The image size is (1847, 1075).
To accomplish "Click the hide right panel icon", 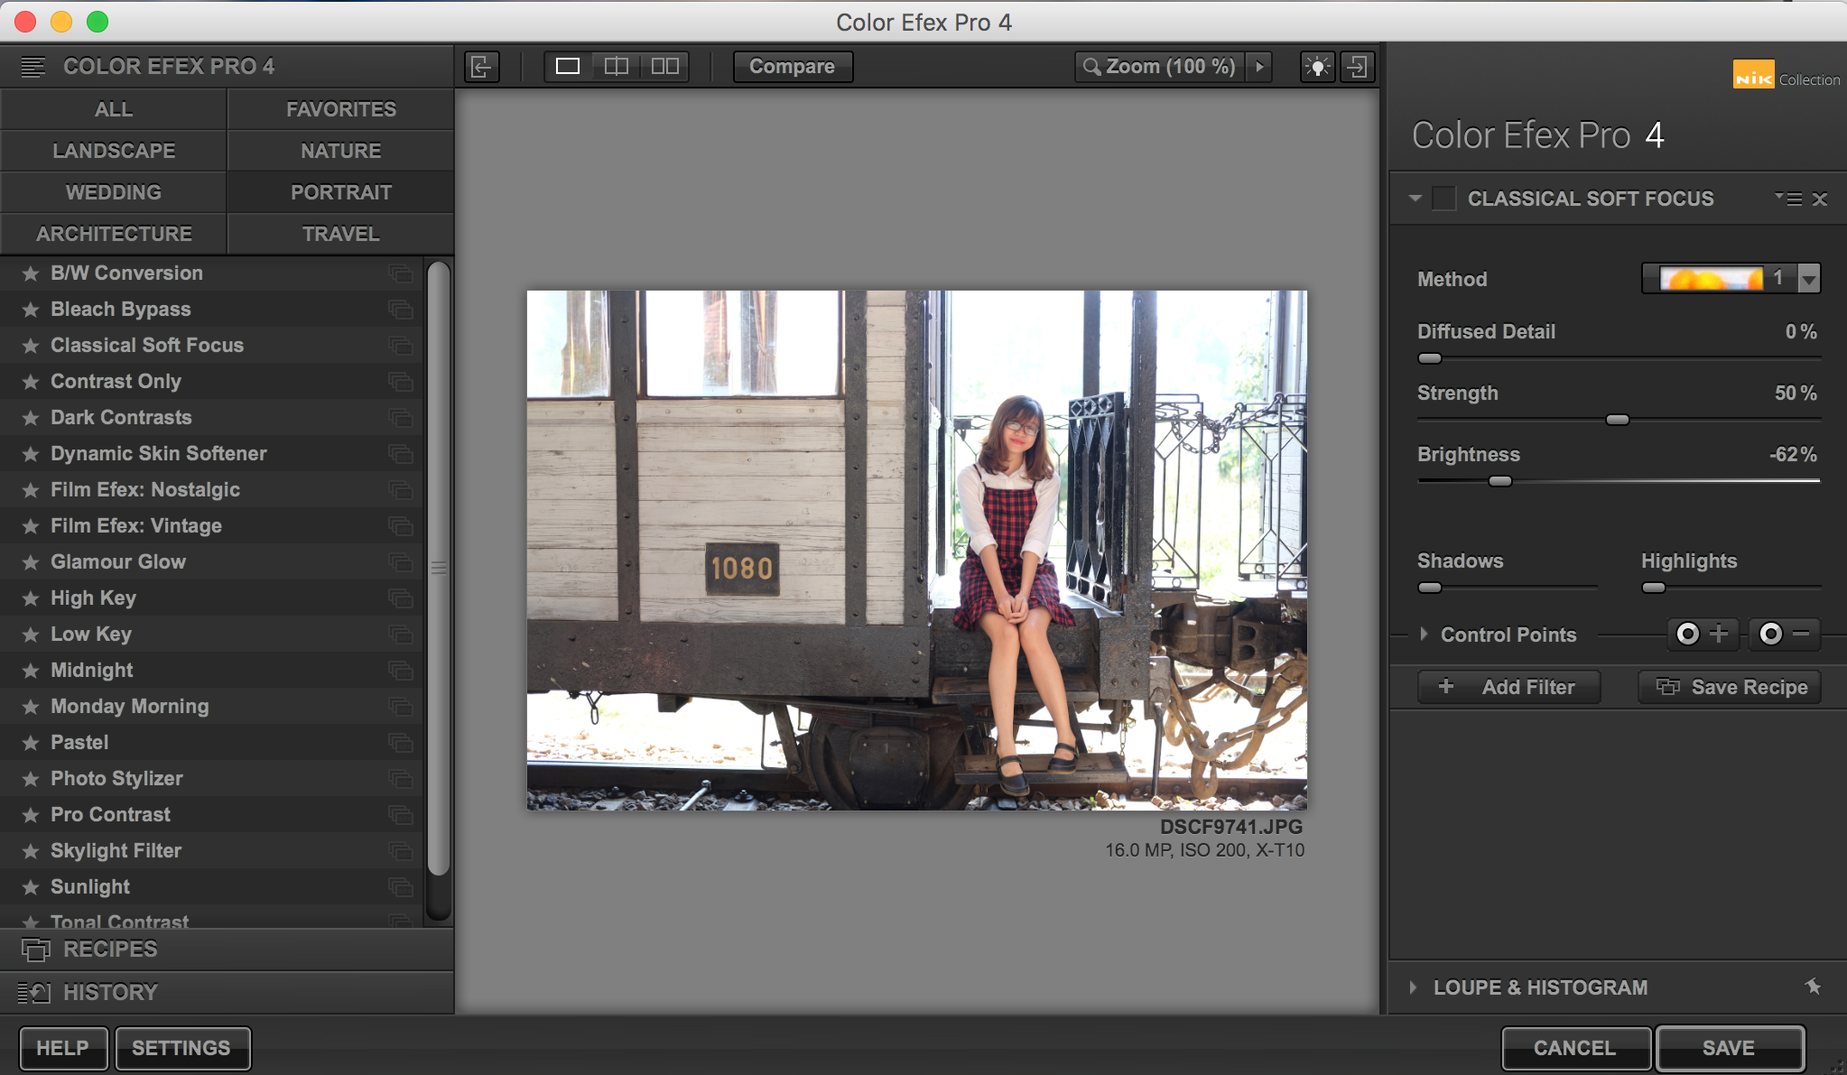I will point(1357,67).
